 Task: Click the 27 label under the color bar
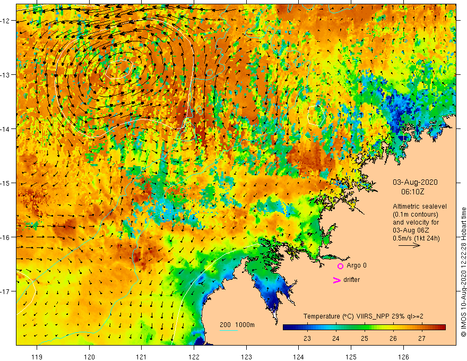pyautogui.click(x=421, y=338)
